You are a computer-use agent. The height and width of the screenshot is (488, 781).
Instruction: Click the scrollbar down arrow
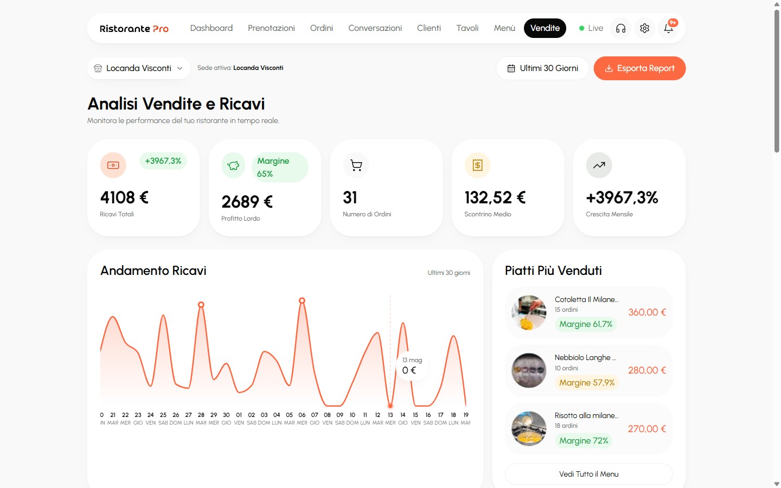[x=777, y=484]
